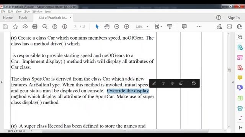Choose the Selection arrow tool
The image size is (245, 137).
pyautogui.click(x=97, y=27)
